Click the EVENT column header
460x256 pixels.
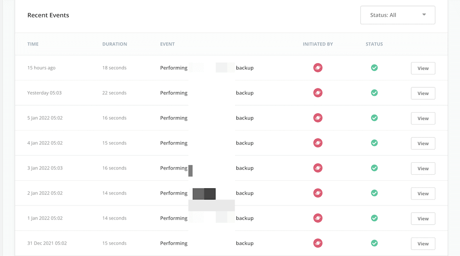click(x=167, y=44)
